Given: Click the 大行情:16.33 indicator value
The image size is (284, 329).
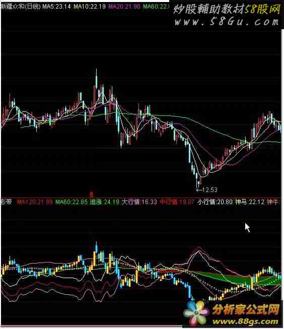Looking at the screenshot, I should tap(139, 202).
